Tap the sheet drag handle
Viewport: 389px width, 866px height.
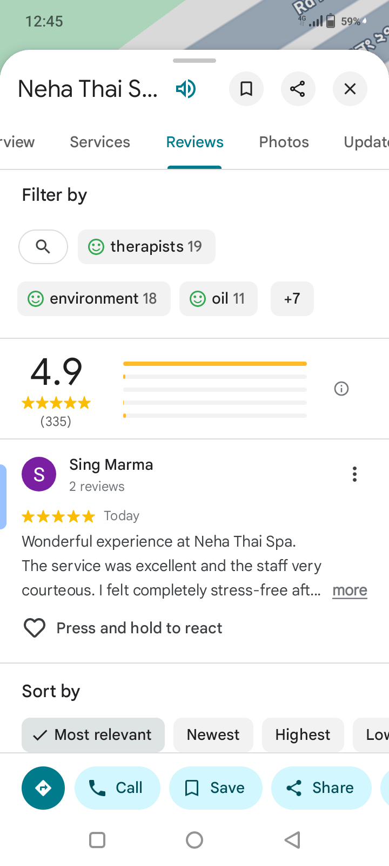194,61
